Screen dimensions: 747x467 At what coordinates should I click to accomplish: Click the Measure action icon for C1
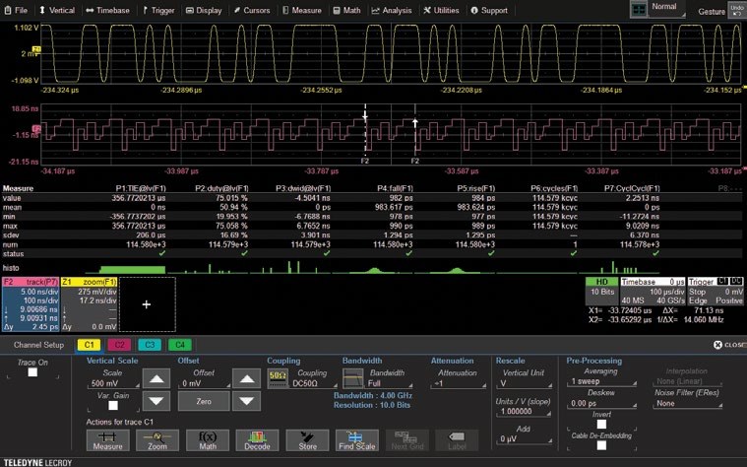(x=107, y=440)
